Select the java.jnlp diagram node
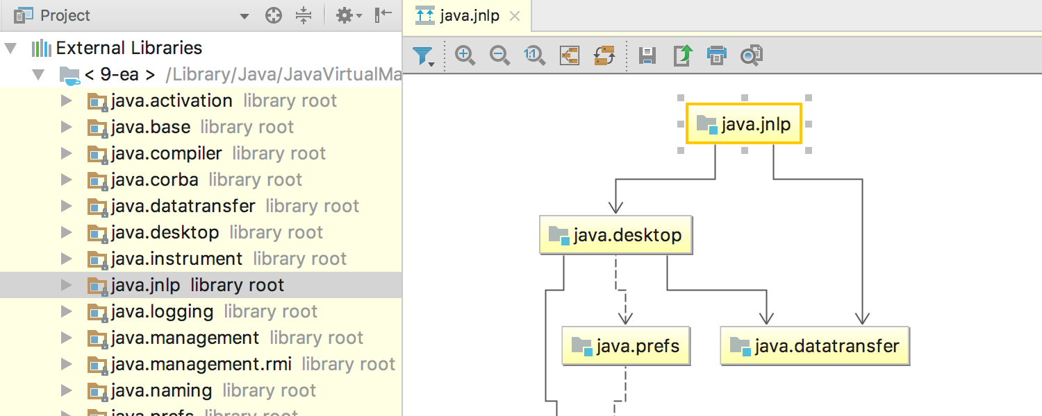This screenshot has height=416, width=1042. tap(744, 124)
